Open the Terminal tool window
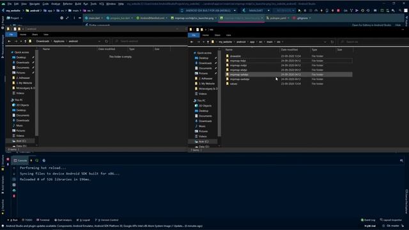 pos(43,220)
